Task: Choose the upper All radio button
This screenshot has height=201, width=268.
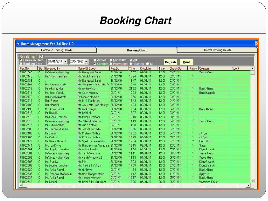Action: coord(131,60)
